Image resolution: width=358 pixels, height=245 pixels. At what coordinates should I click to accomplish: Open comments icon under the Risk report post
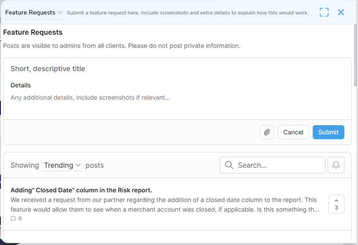13,219
